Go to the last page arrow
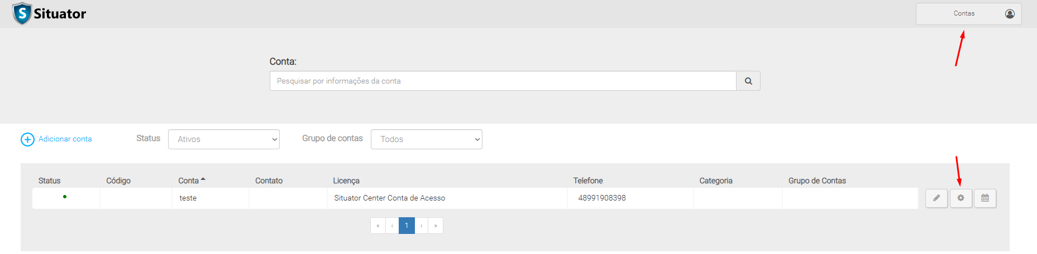 (x=436, y=226)
